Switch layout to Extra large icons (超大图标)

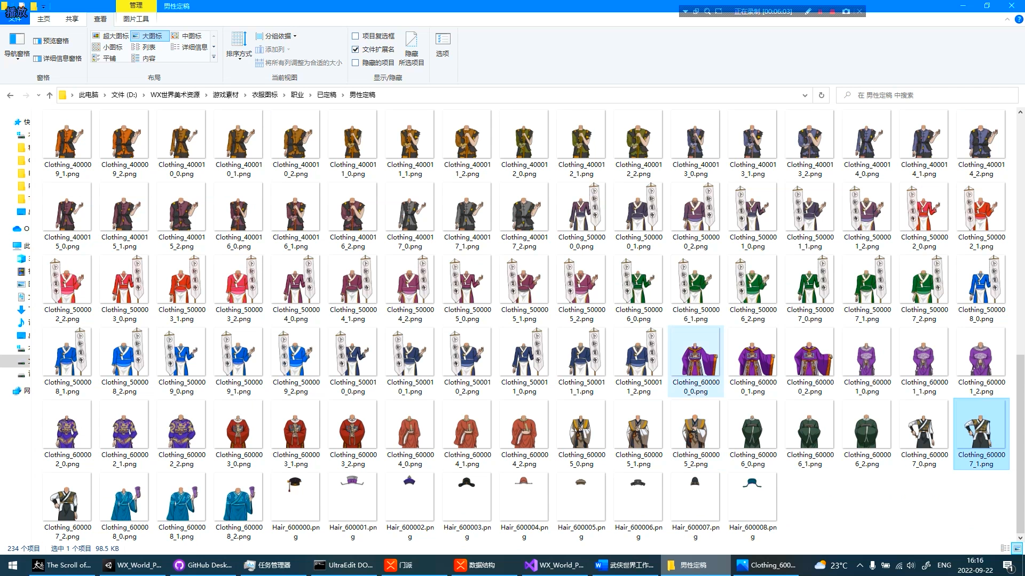click(x=111, y=36)
